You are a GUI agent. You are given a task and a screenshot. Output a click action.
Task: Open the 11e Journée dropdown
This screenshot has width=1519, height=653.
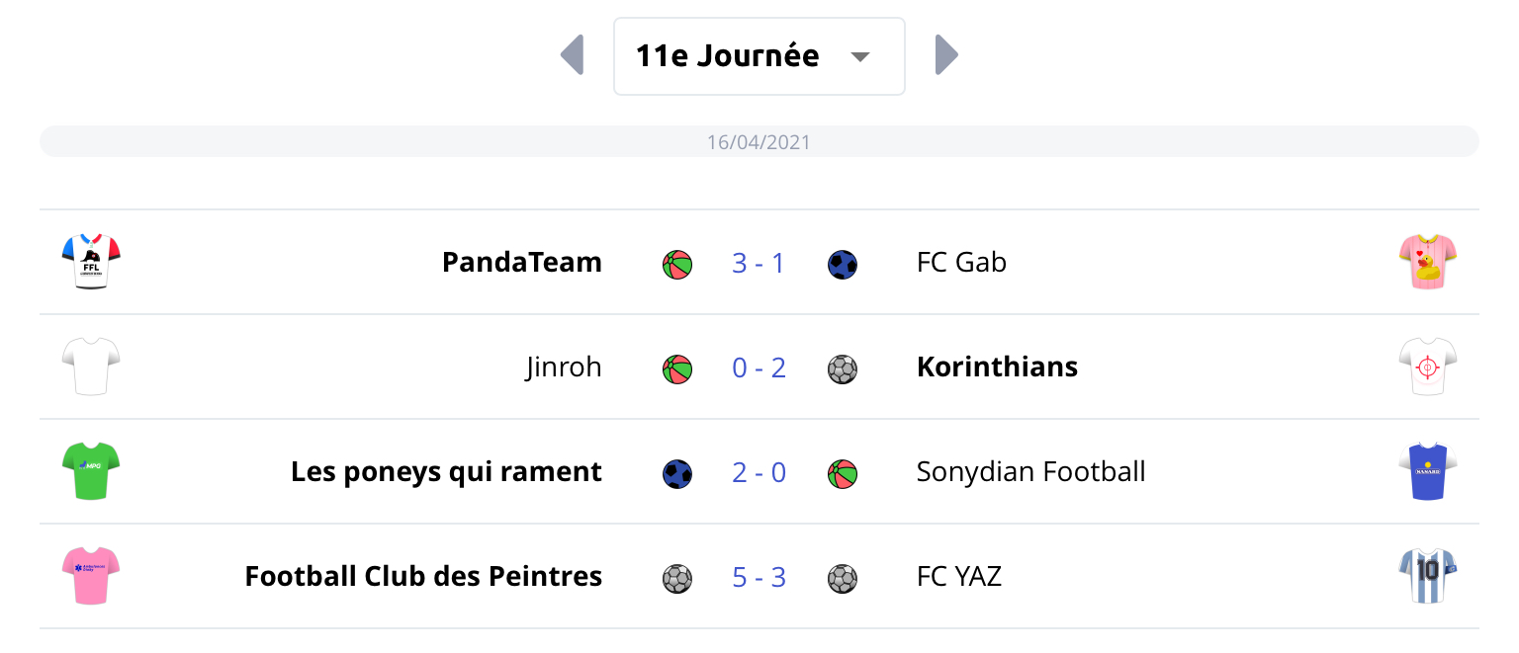759,56
